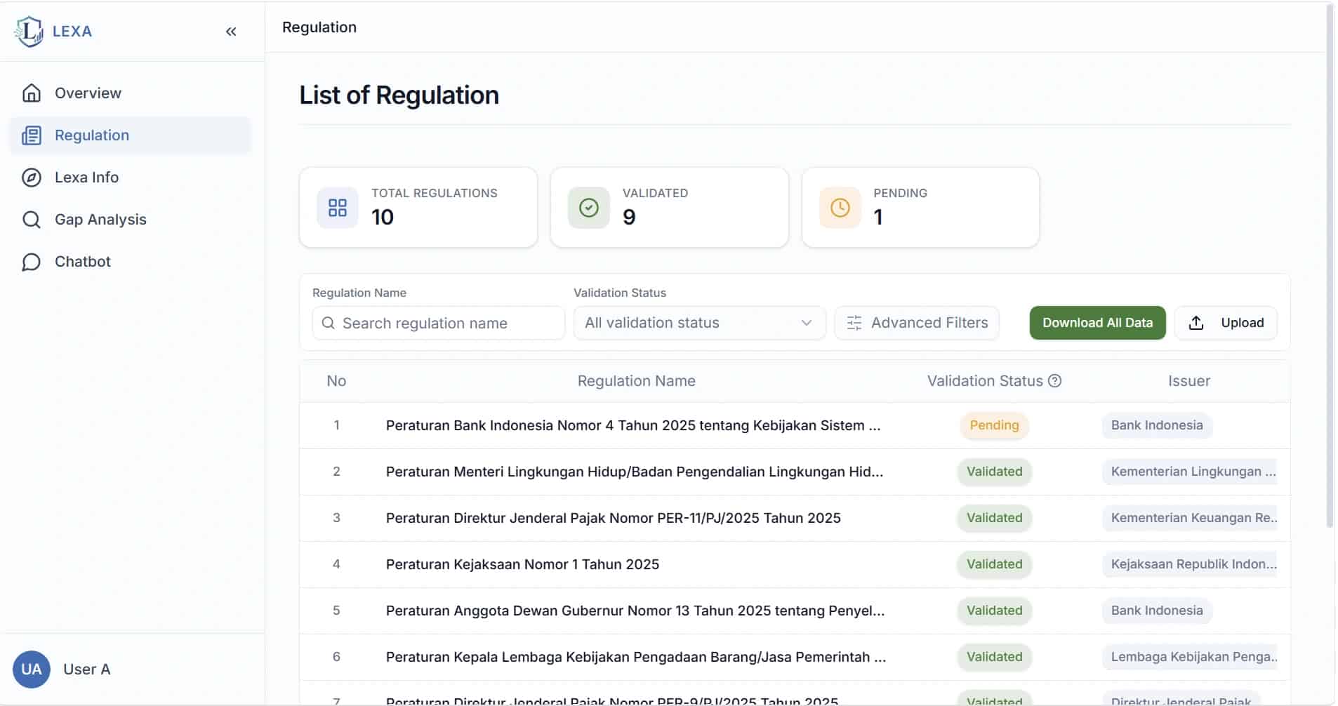The width and height of the screenshot is (1338, 706).
Task: Click the UA user avatar
Action: 32,669
